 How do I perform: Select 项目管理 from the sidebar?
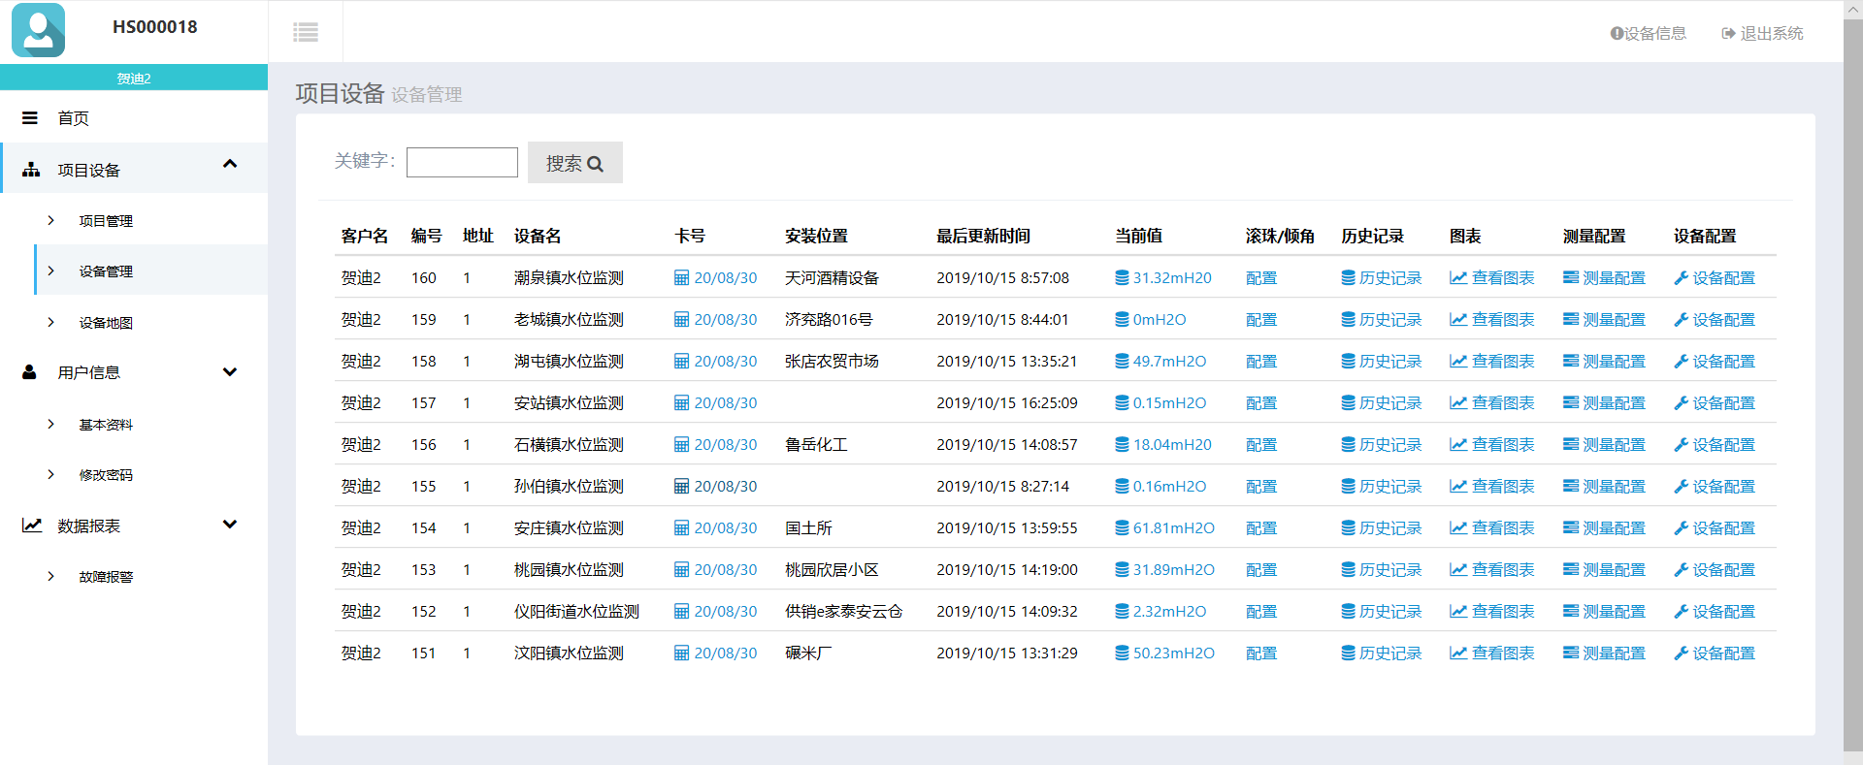106,221
